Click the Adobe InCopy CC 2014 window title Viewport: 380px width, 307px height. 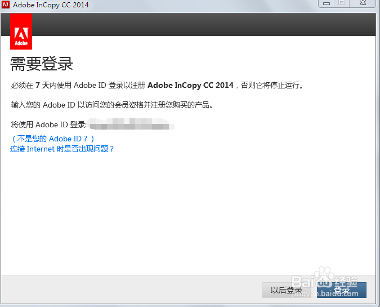(x=51, y=5)
